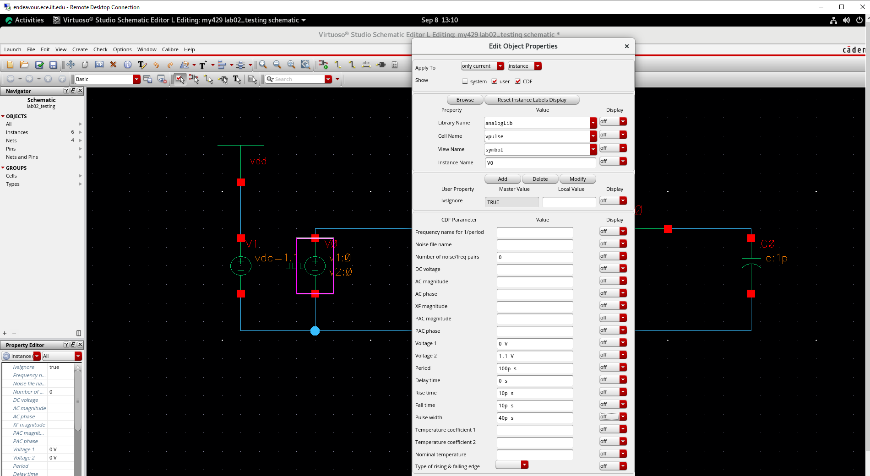Click the Open folder icon
The height and width of the screenshot is (476, 870).
[24, 65]
